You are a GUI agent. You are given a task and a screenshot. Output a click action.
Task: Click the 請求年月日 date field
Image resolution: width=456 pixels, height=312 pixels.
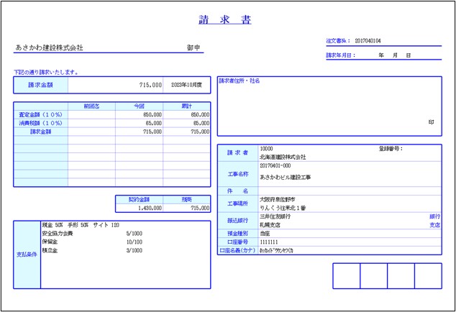coord(394,55)
